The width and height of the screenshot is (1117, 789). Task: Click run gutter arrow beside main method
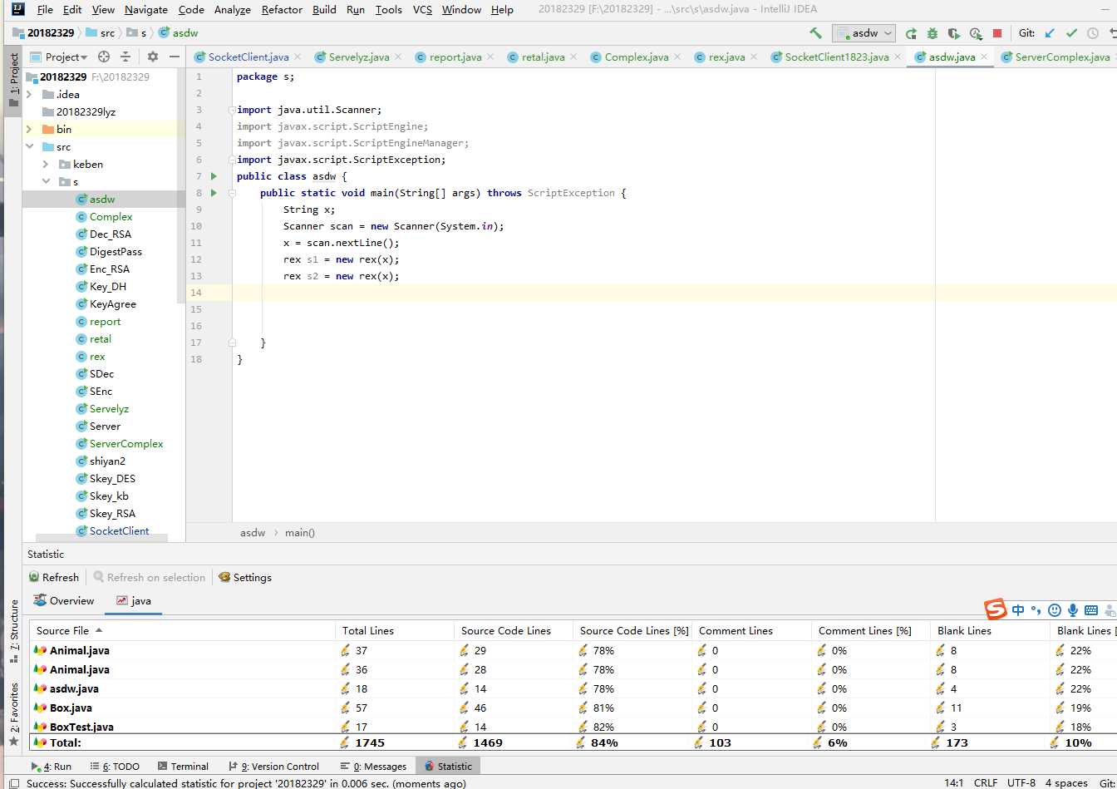[214, 193]
